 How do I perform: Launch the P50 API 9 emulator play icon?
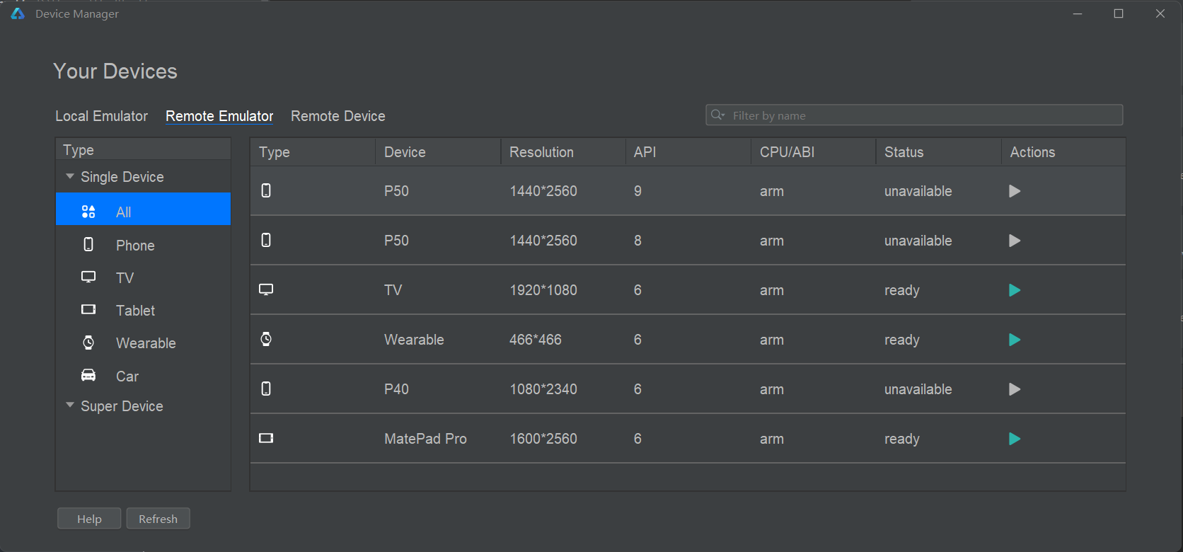pyautogui.click(x=1015, y=191)
